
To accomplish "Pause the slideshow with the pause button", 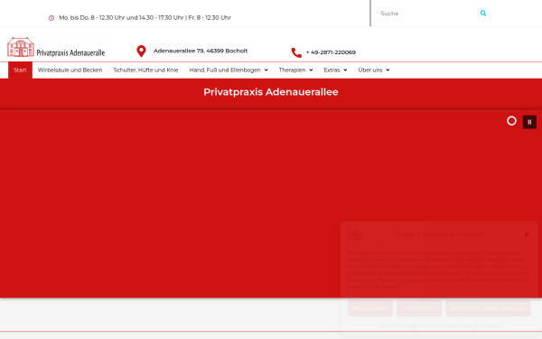I will coord(529,122).
